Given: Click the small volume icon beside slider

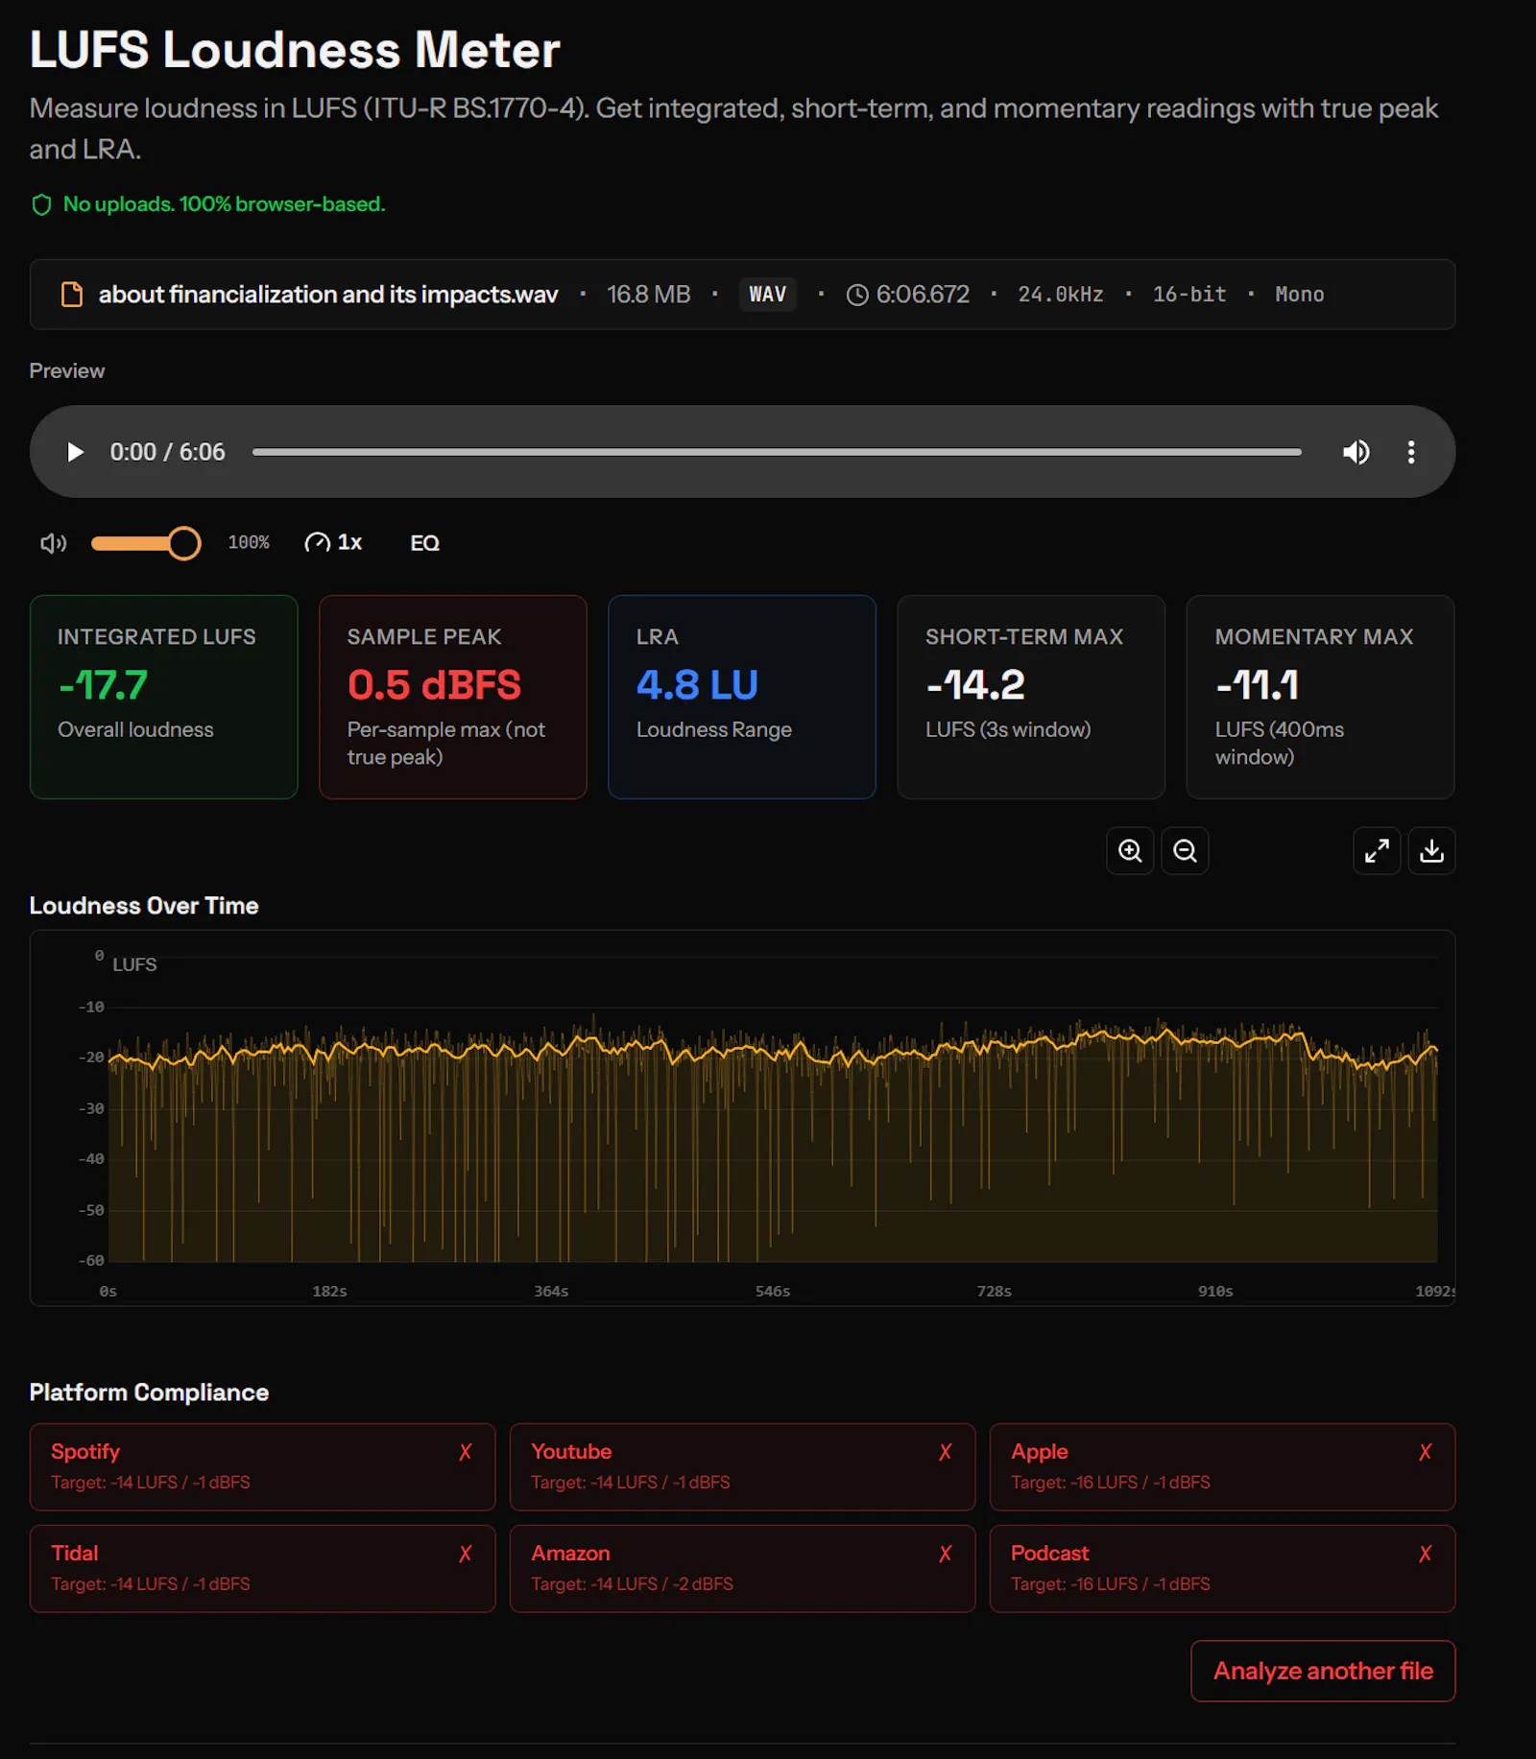Looking at the screenshot, I should tap(54, 543).
